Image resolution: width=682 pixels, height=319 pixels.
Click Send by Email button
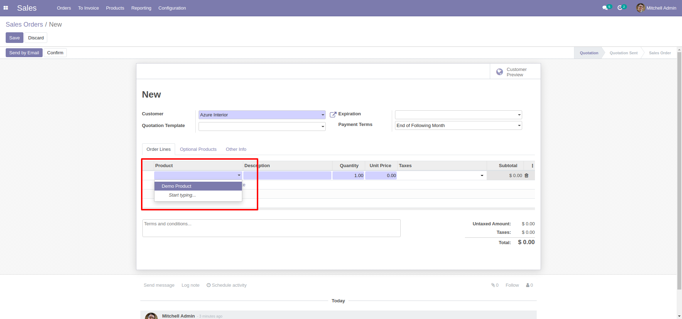click(x=24, y=53)
